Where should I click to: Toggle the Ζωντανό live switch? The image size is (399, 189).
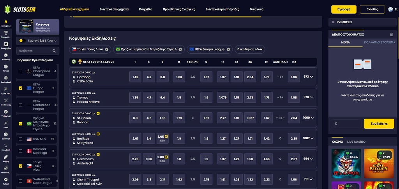22,41
